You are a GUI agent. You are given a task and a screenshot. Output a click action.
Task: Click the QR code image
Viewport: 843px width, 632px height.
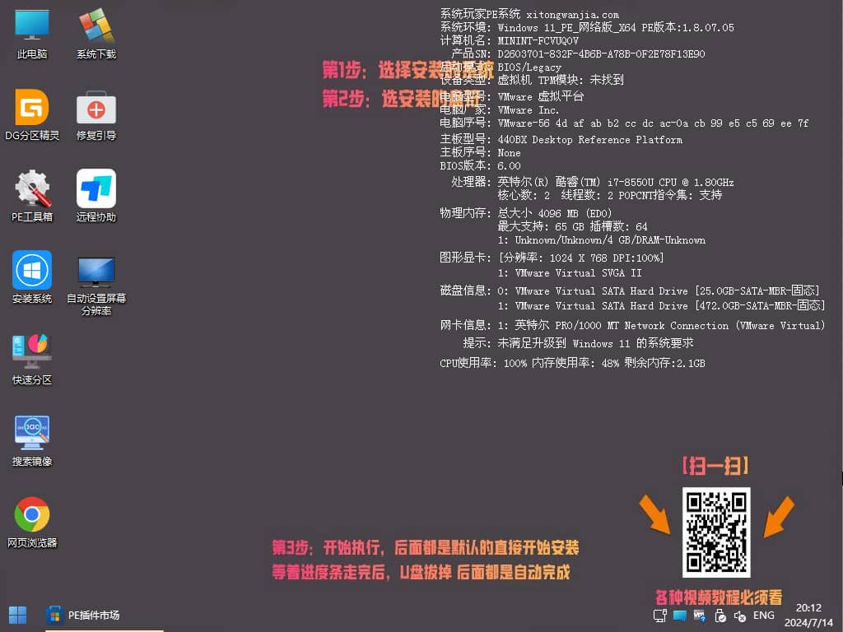(716, 532)
